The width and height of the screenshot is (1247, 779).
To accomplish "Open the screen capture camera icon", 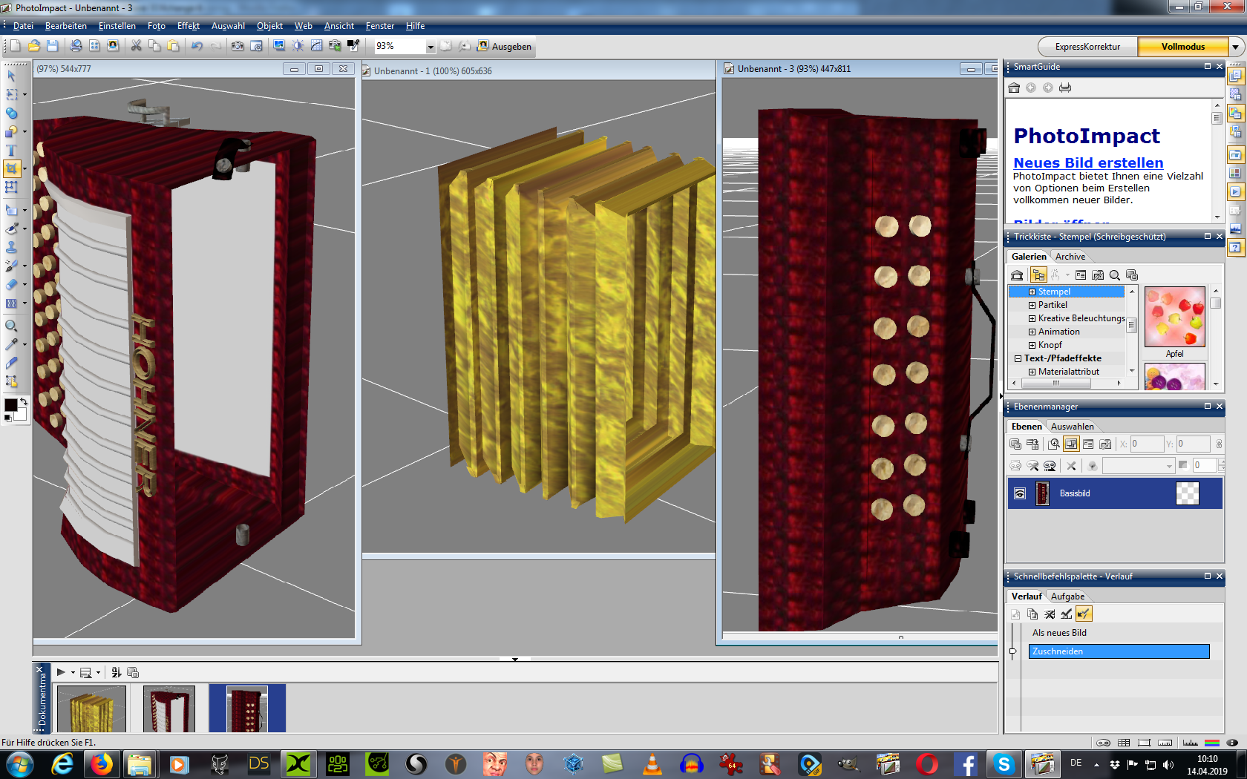I will [238, 46].
